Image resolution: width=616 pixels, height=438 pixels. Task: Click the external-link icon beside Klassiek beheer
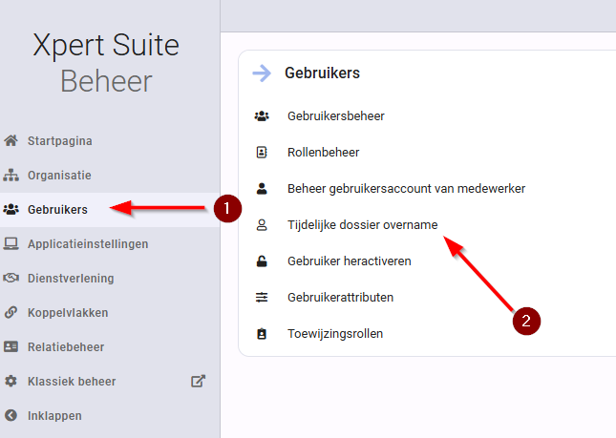(199, 381)
